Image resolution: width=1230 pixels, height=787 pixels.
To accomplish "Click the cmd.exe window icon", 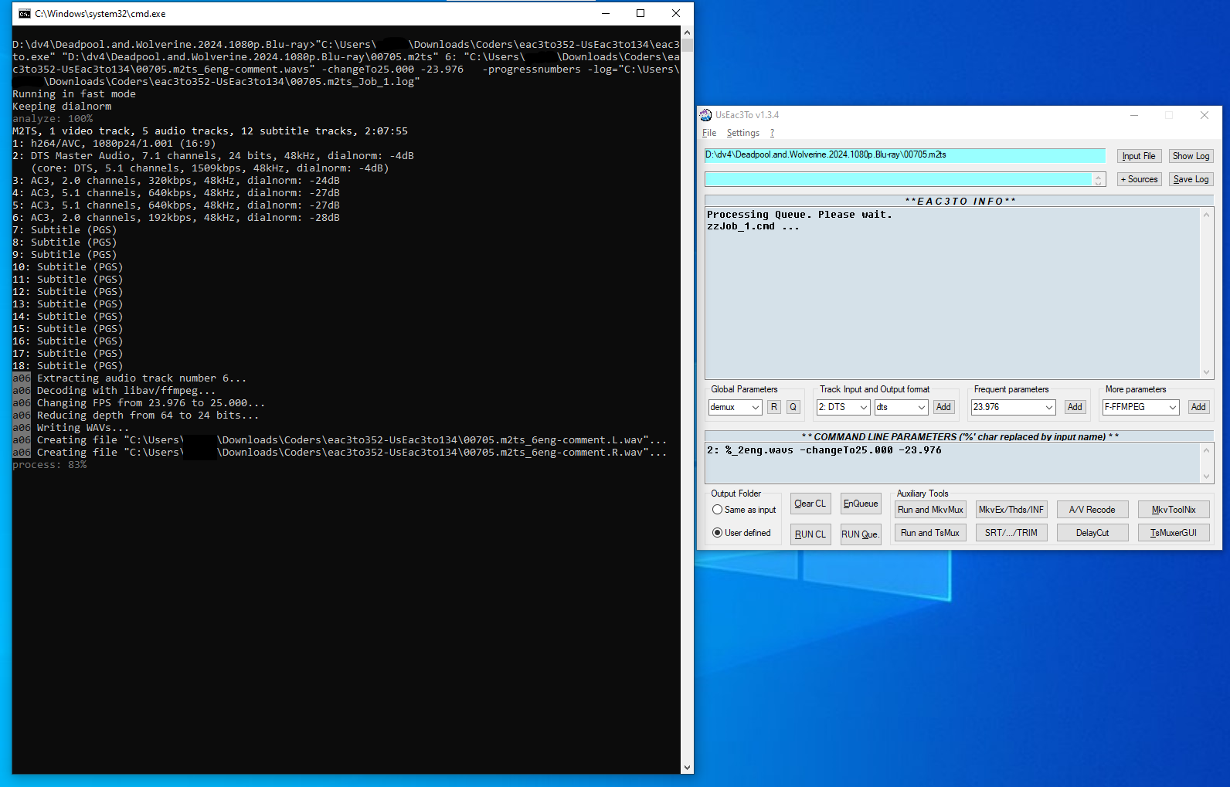I will click(25, 13).
